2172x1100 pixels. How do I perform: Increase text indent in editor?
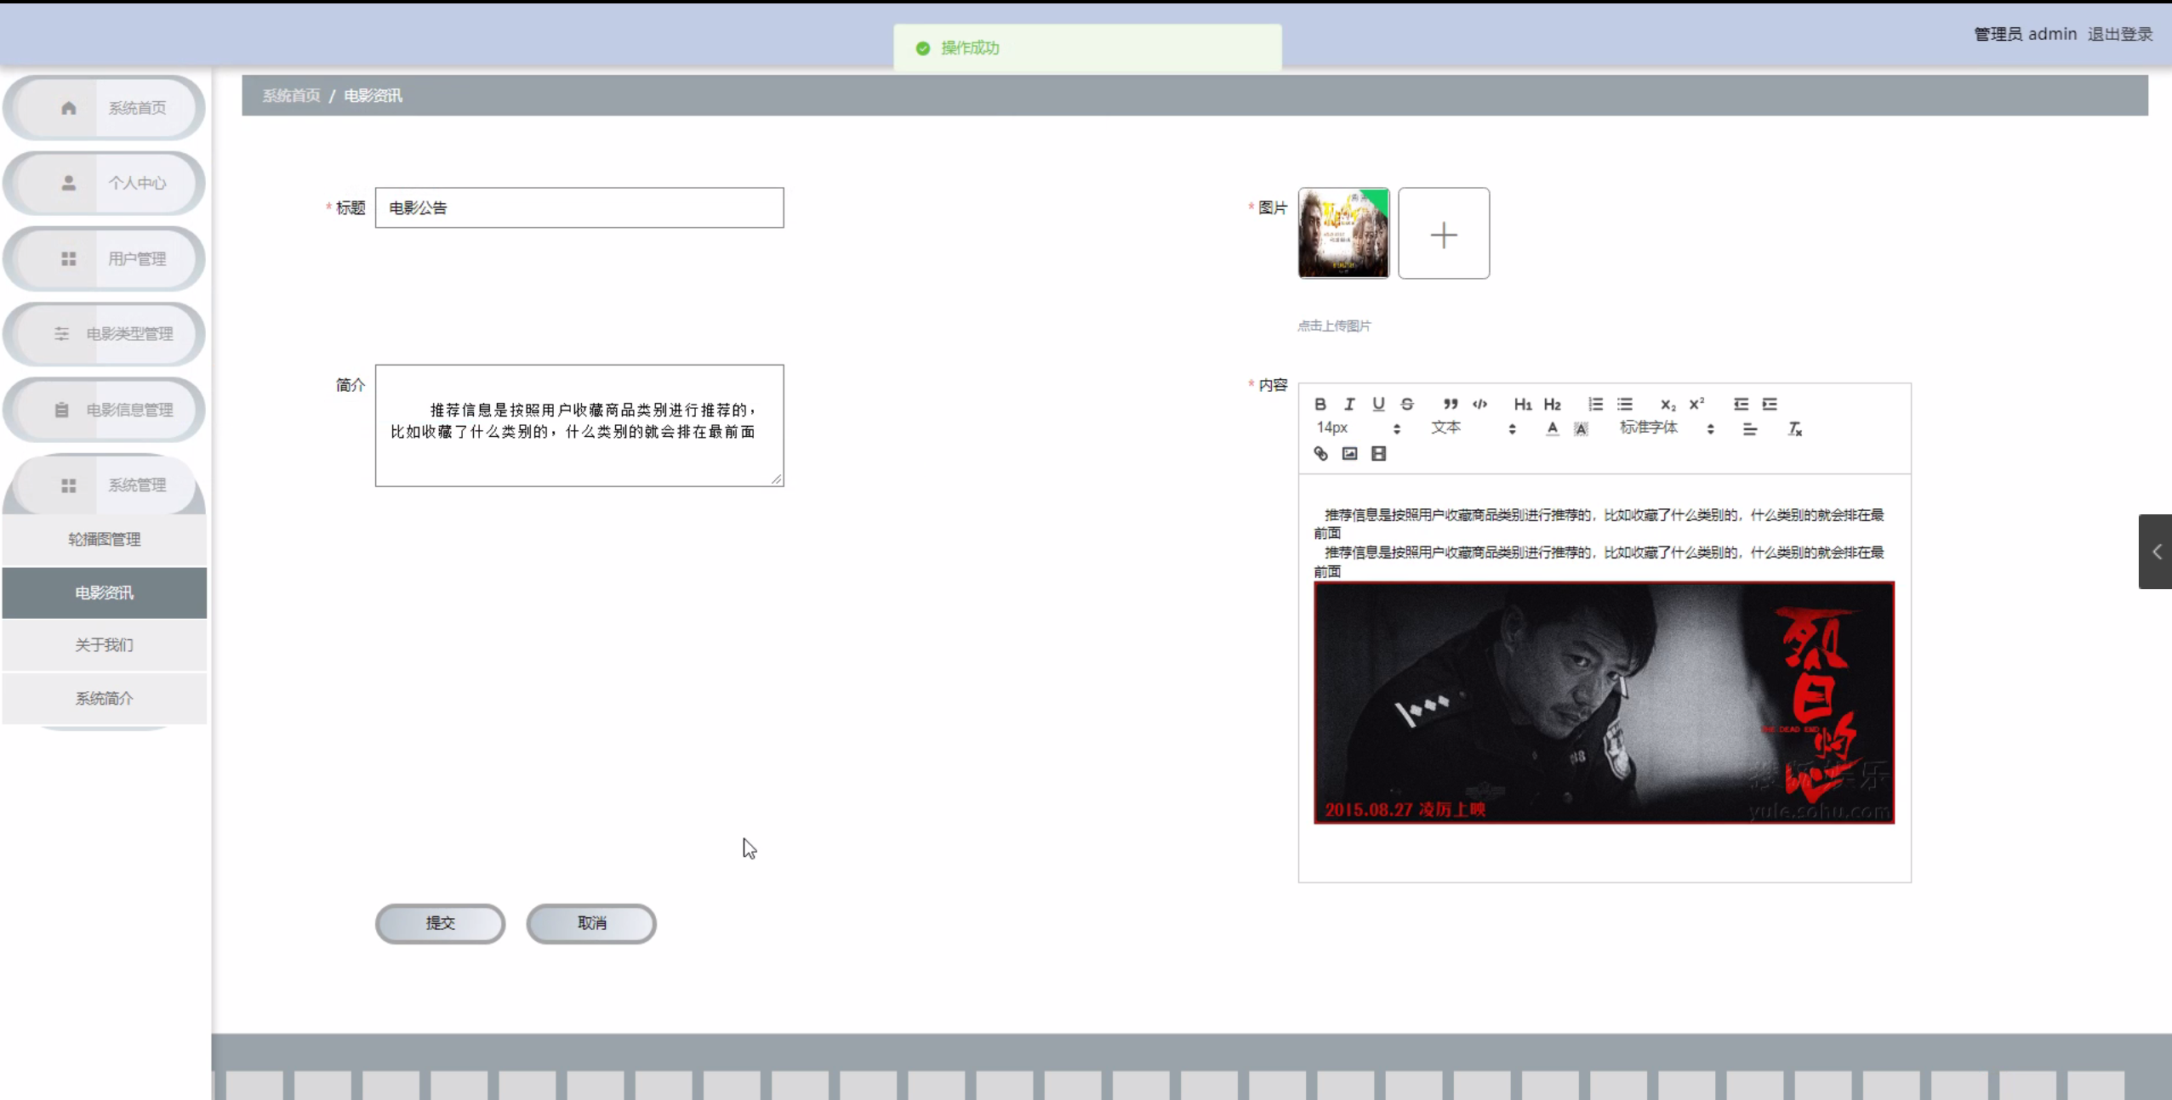point(1770,404)
